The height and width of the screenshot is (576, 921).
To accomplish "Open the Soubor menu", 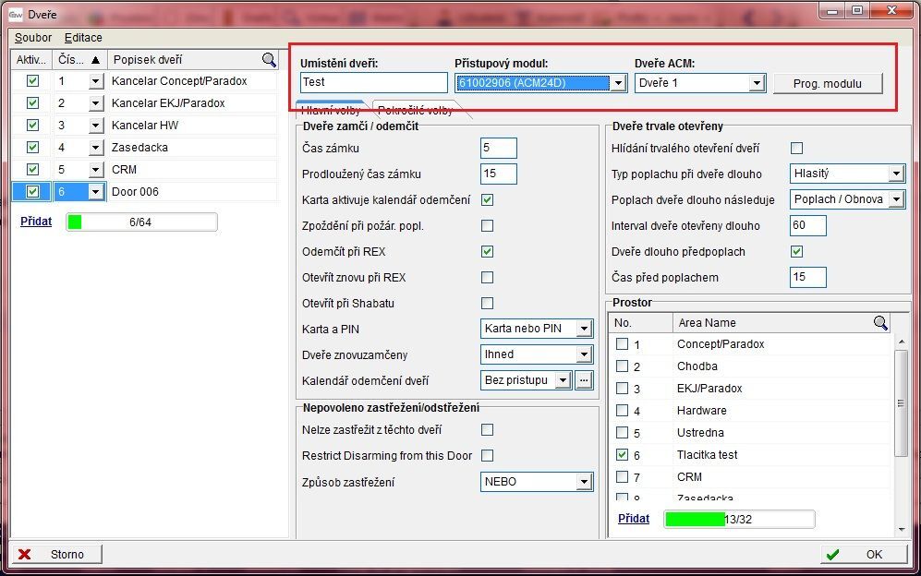I will 33,38.
